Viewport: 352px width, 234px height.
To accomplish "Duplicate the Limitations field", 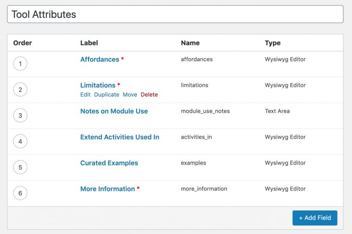I will [x=107, y=95].
